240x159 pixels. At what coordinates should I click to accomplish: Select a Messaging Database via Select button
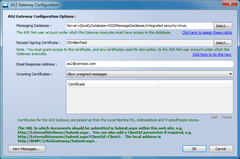tap(223, 26)
